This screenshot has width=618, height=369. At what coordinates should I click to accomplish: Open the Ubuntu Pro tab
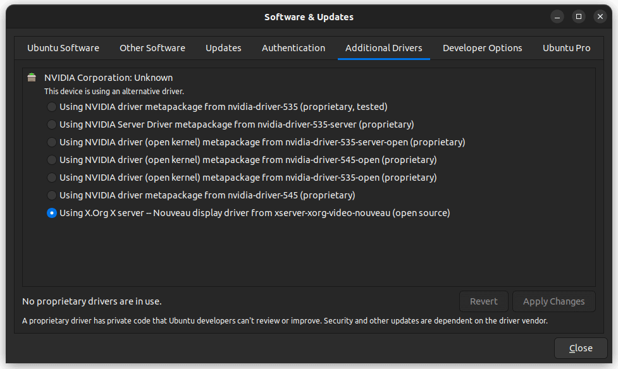pyautogui.click(x=566, y=48)
